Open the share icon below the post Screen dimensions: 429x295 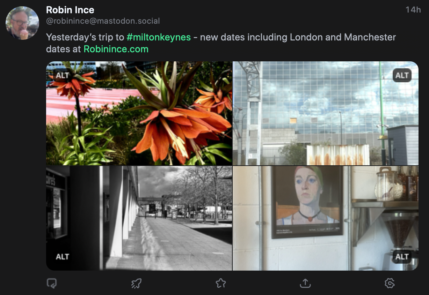(x=305, y=283)
